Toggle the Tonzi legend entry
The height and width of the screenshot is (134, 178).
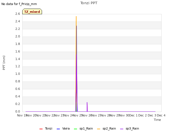click(46, 128)
